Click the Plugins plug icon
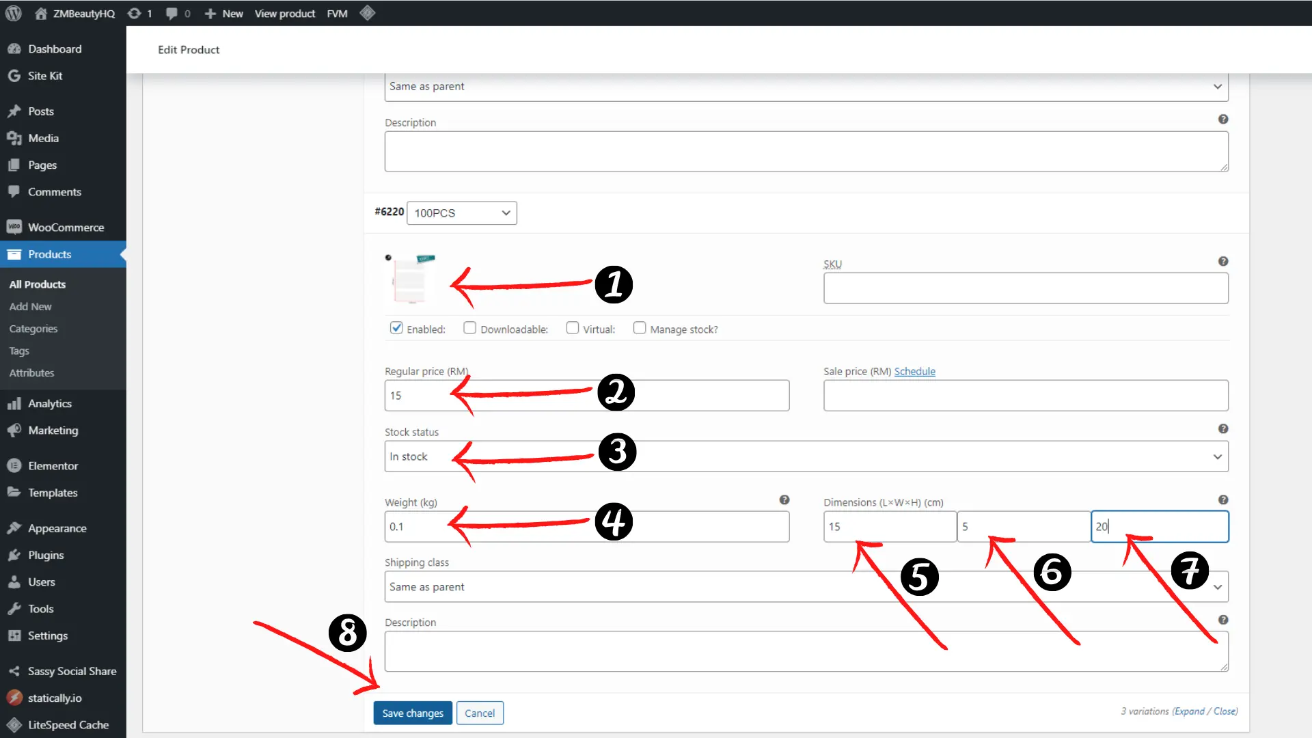This screenshot has height=738, width=1312. click(14, 555)
